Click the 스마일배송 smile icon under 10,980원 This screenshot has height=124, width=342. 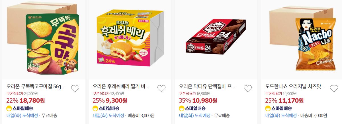coord(182,108)
